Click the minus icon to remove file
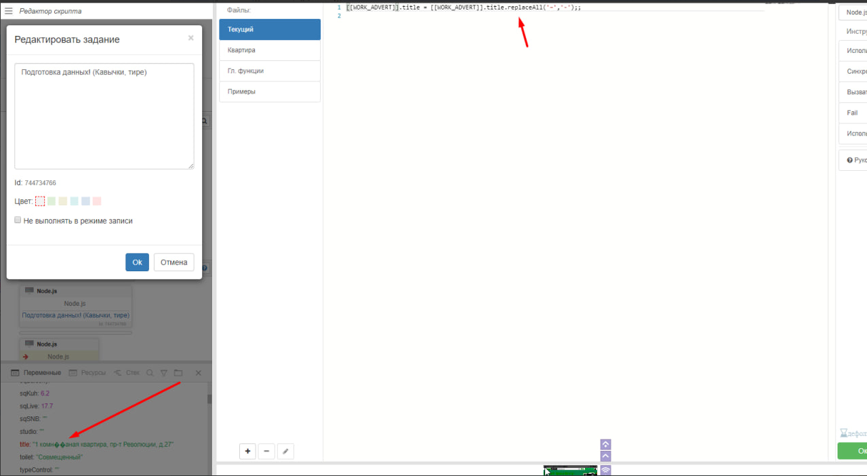867x476 pixels. (266, 451)
